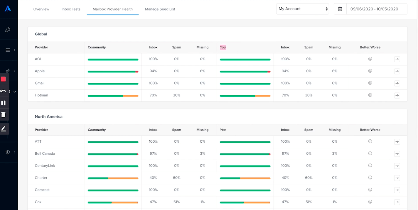
Task: Click the AOL provider name
Action: tap(38, 59)
